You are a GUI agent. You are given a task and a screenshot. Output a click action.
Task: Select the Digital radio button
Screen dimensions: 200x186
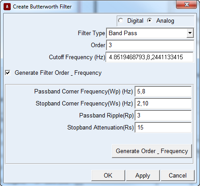[121, 20]
